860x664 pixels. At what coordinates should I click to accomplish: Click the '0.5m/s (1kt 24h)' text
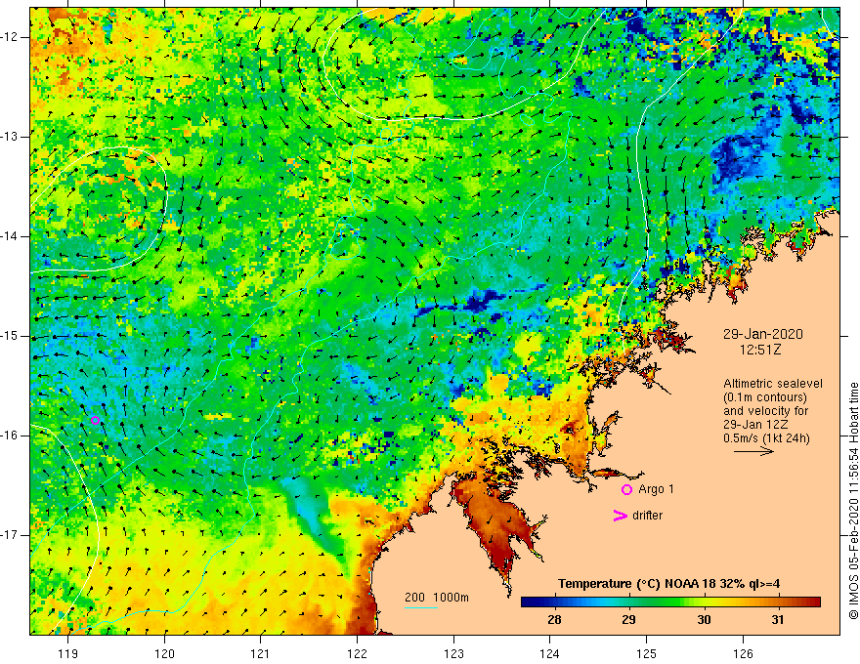click(766, 438)
